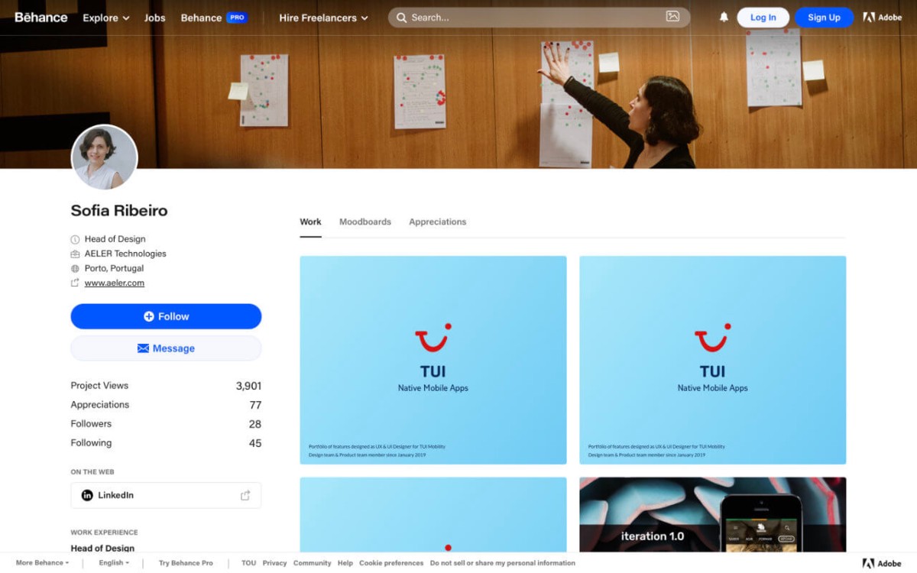Click the Adobe logo in footer

tap(882, 563)
